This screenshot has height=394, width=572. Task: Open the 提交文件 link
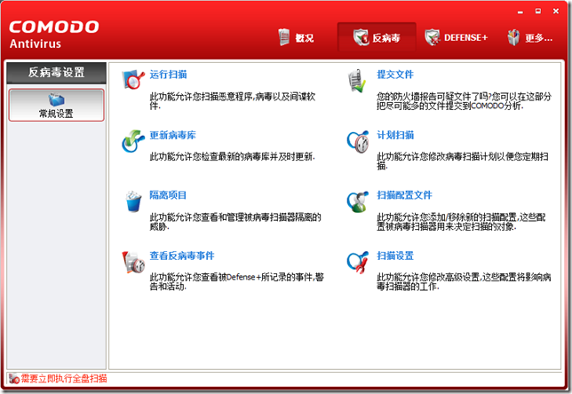395,75
